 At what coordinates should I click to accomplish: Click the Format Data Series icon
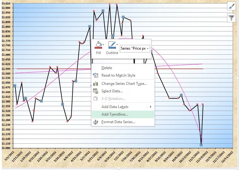[96, 122]
